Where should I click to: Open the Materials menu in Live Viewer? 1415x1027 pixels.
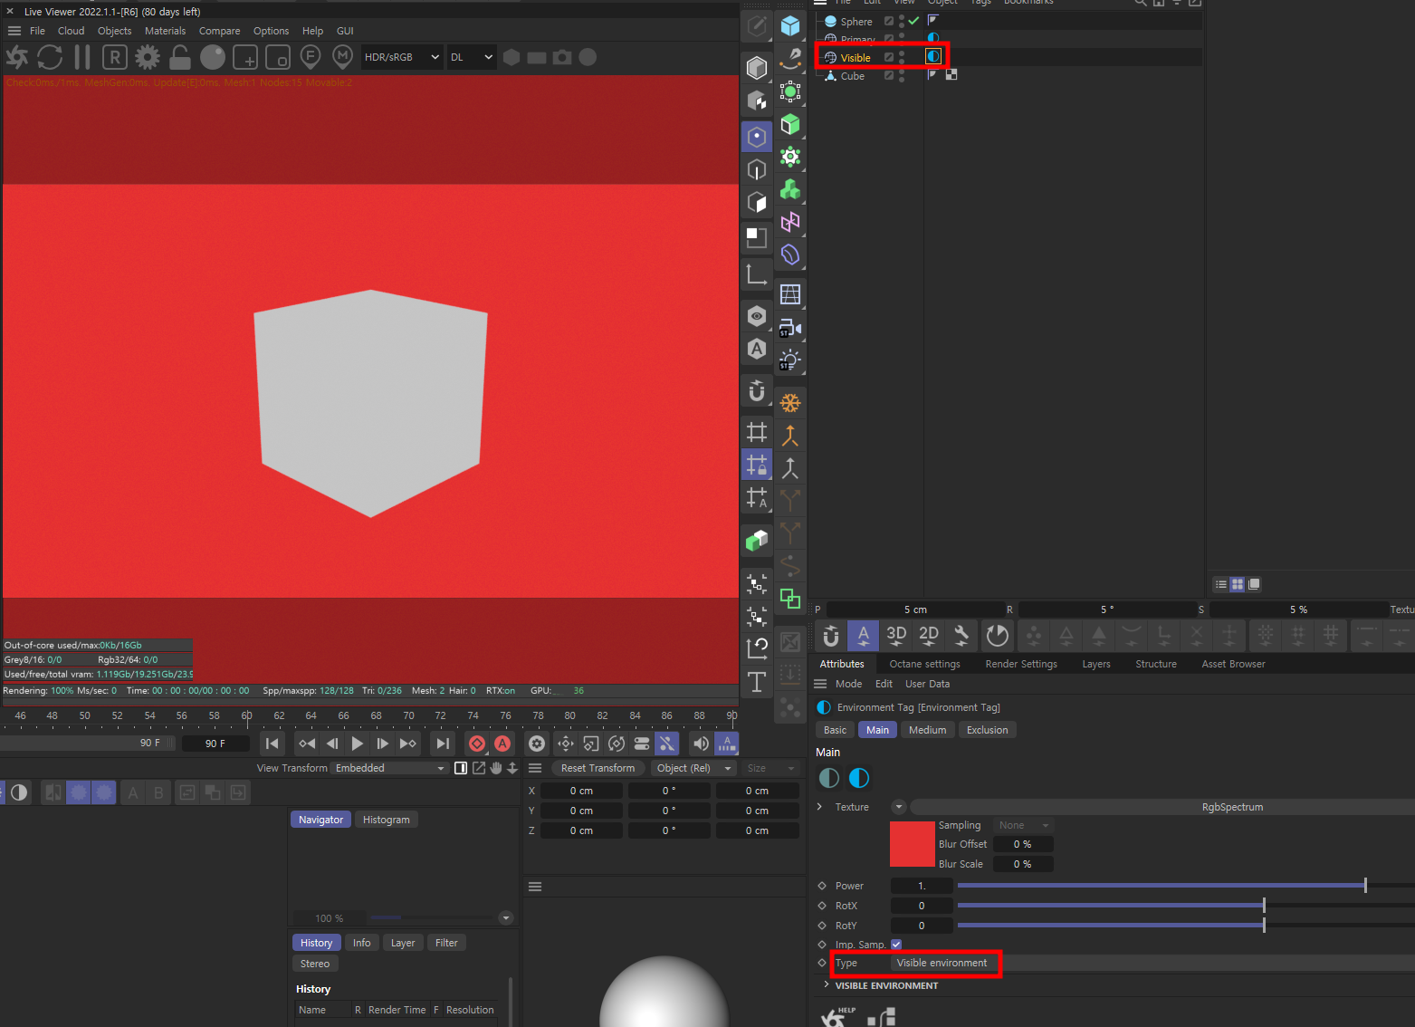tap(165, 31)
